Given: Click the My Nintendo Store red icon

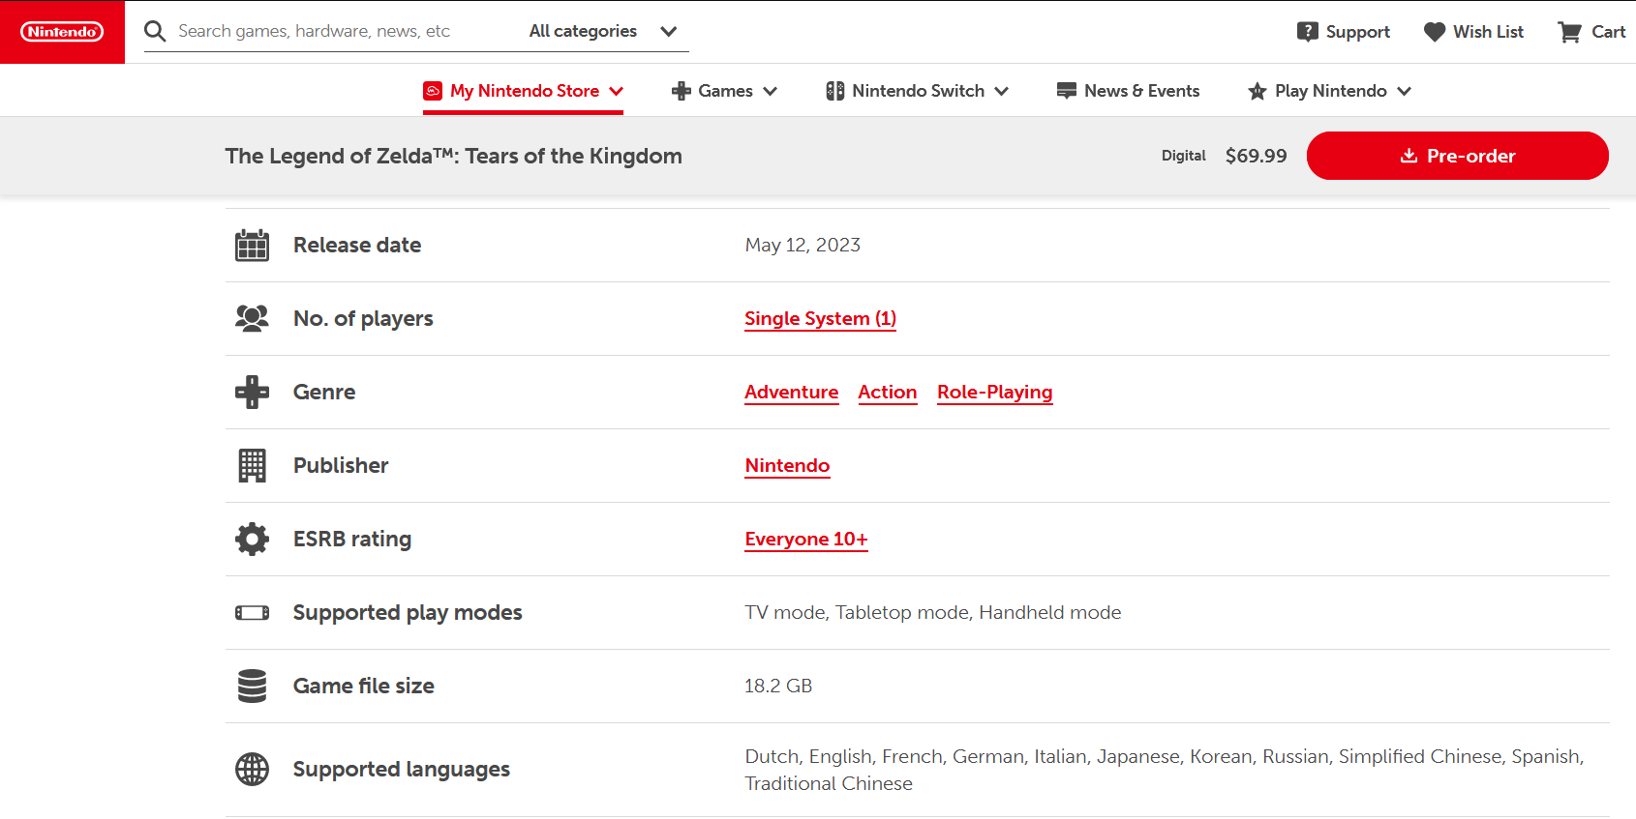Looking at the screenshot, I should point(433,91).
